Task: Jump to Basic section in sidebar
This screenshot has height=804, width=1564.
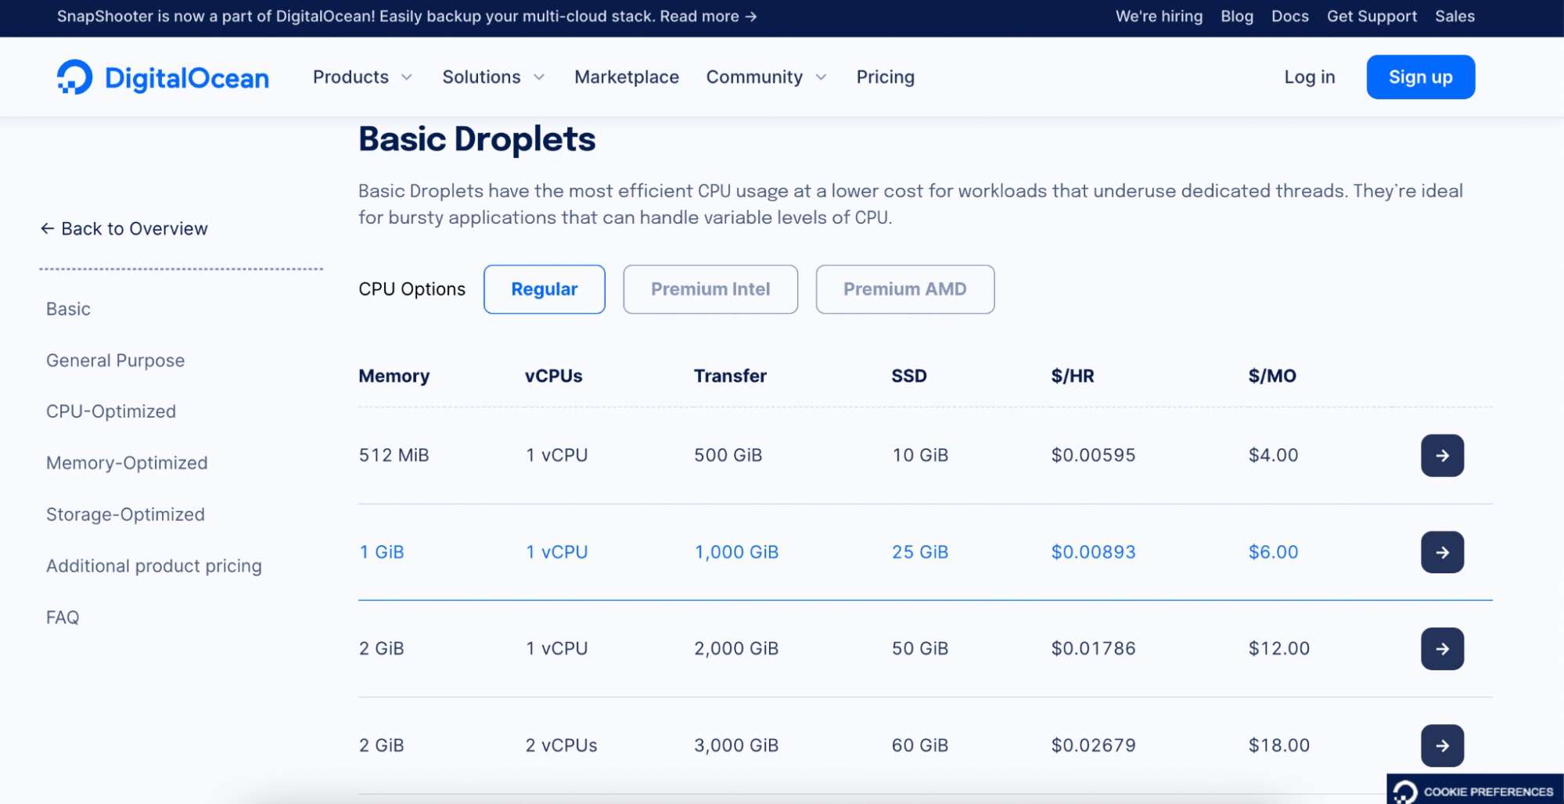Action: point(68,309)
